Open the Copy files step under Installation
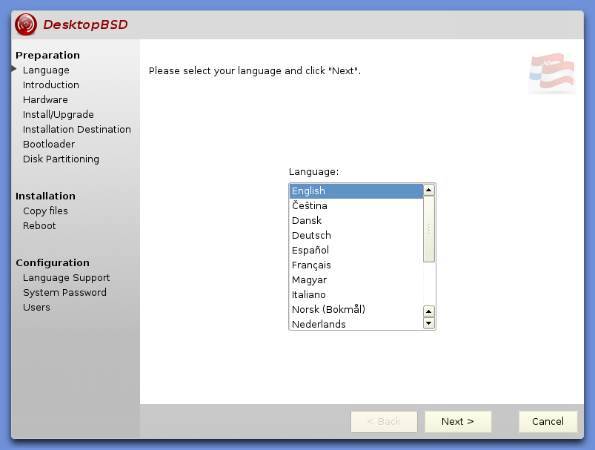 pyautogui.click(x=46, y=211)
